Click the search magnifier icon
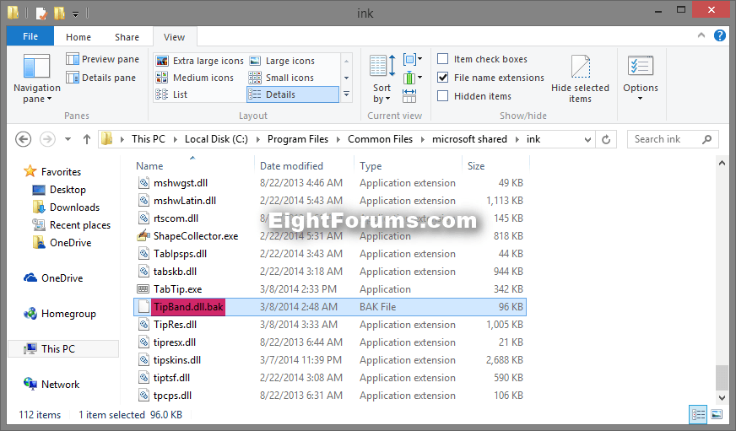736x431 pixels. click(707, 139)
